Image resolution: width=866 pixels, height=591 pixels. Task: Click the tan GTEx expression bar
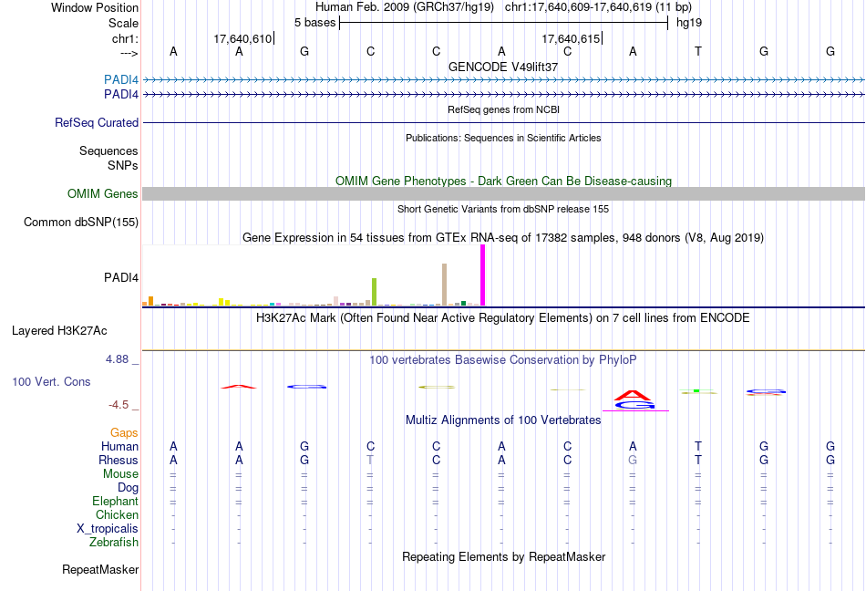coord(444,285)
